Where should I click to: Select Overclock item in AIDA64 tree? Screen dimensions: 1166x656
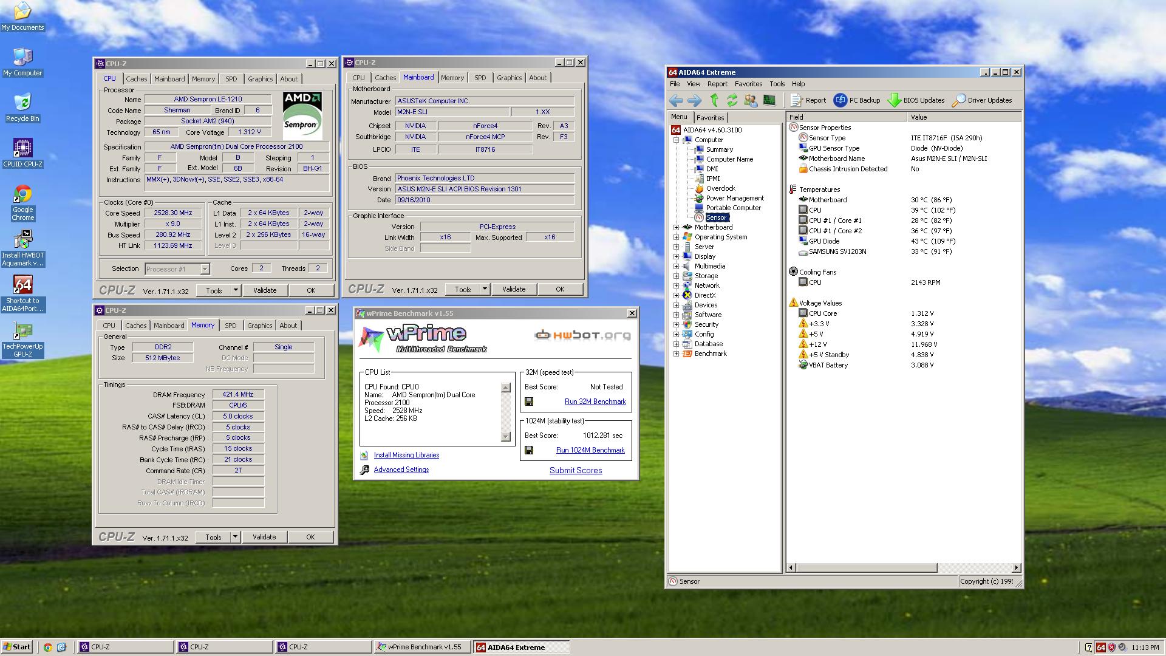click(720, 188)
